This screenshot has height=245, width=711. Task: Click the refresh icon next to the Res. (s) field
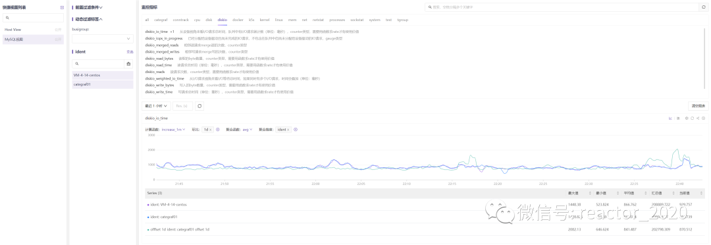(199, 106)
